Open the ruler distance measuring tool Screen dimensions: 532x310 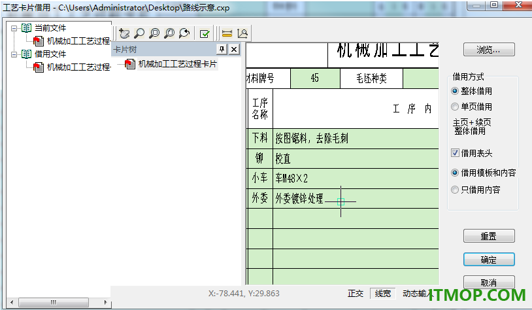[227, 33]
